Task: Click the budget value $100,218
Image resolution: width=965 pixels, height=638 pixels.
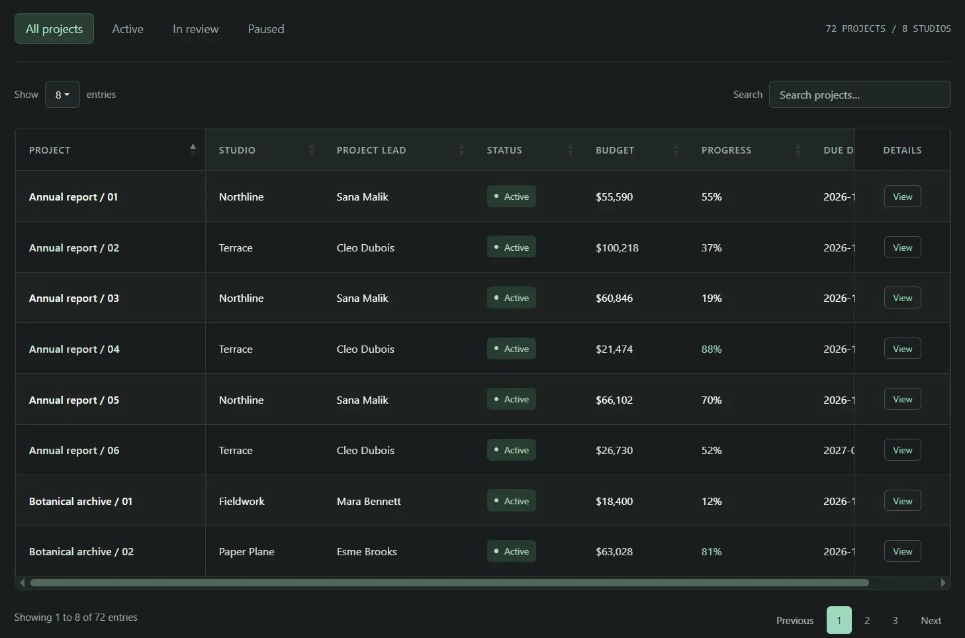Action: tap(617, 248)
